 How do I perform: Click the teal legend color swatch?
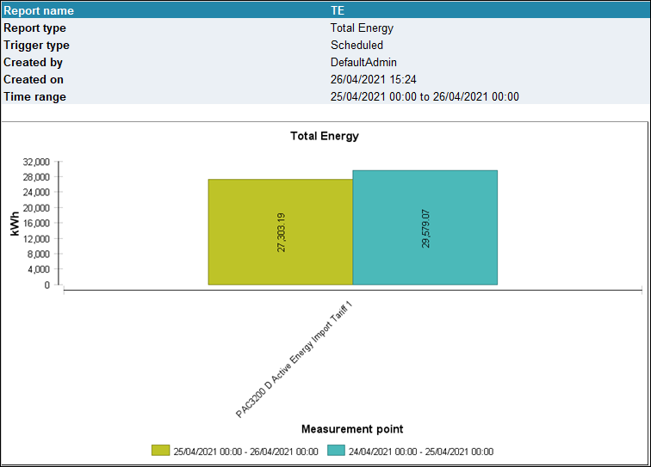pyautogui.click(x=335, y=451)
